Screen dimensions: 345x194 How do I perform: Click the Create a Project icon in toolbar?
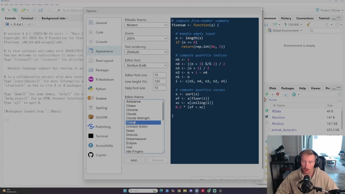tap(15, 10)
